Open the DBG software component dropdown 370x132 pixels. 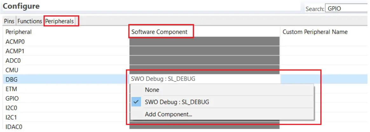point(204,79)
